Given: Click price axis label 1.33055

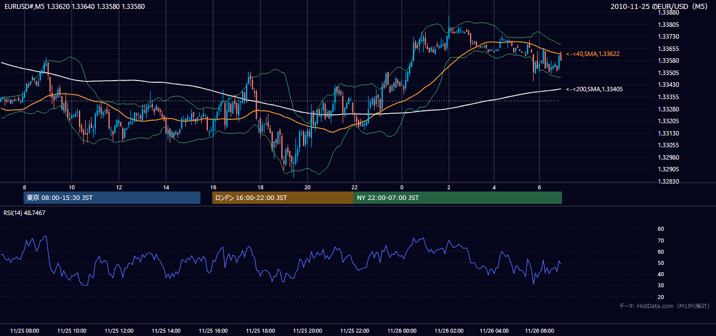Looking at the screenshot, I should point(669,145).
